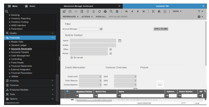Click the hamburger Menu icon
The image size is (209, 107).
click(9, 6)
